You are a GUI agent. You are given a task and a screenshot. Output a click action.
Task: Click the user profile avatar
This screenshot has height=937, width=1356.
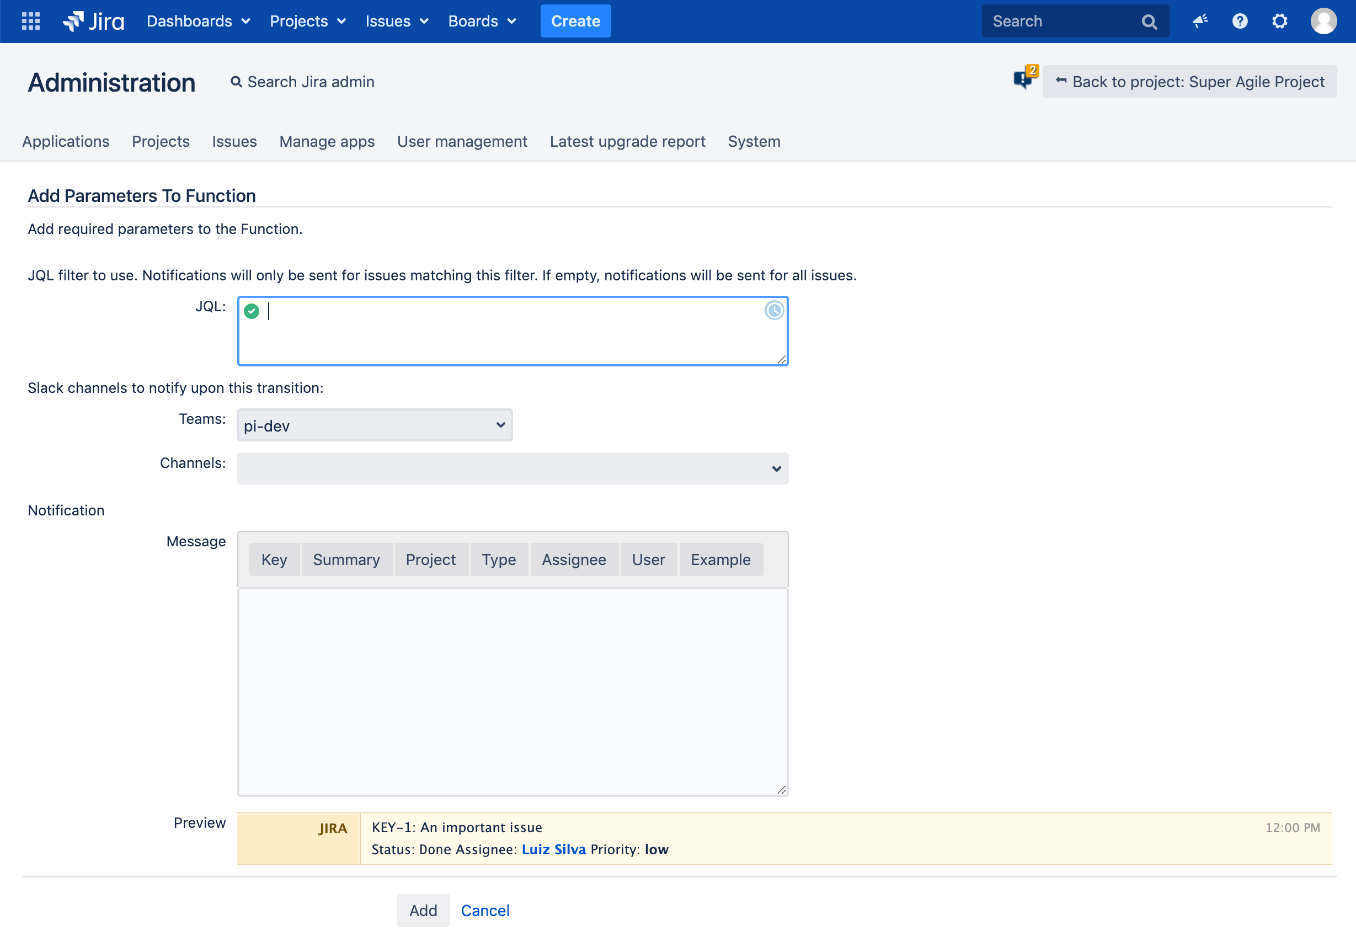tap(1323, 21)
